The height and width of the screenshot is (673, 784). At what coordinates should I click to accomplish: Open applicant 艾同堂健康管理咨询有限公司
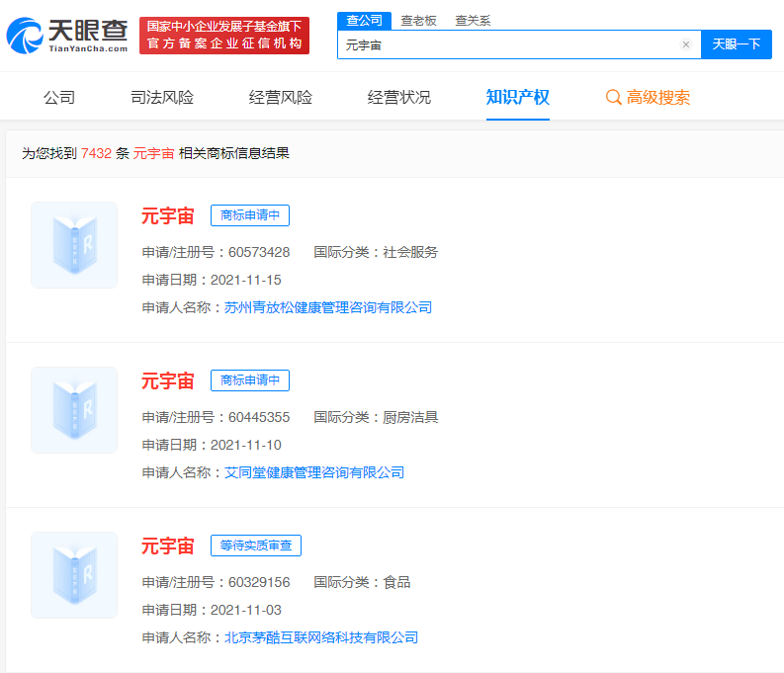pyautogui.click(x=314, y=472)
